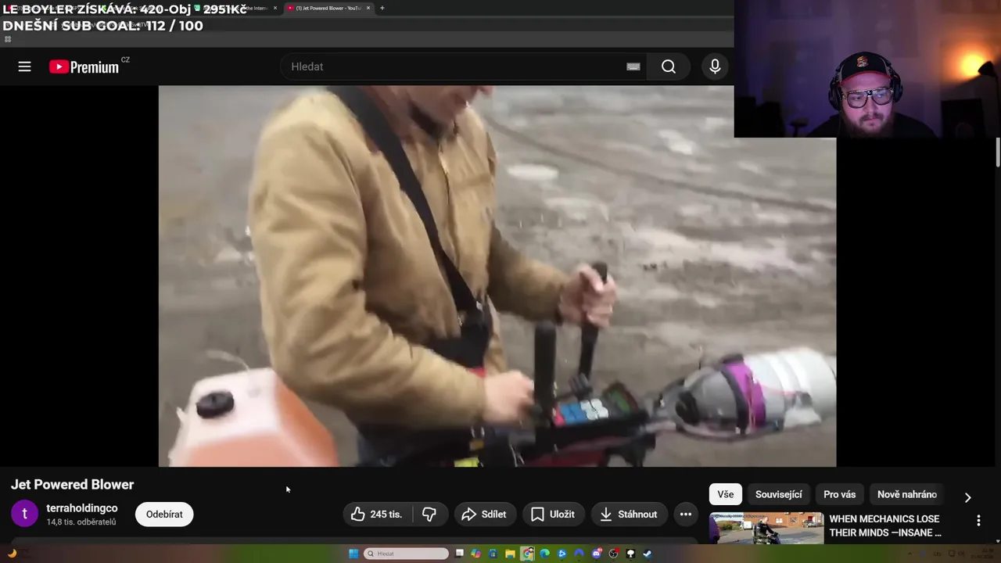This screenshot has width=1001, height=563.
Task: Open terraholdingco channel avatar
Action: [24, 514]
